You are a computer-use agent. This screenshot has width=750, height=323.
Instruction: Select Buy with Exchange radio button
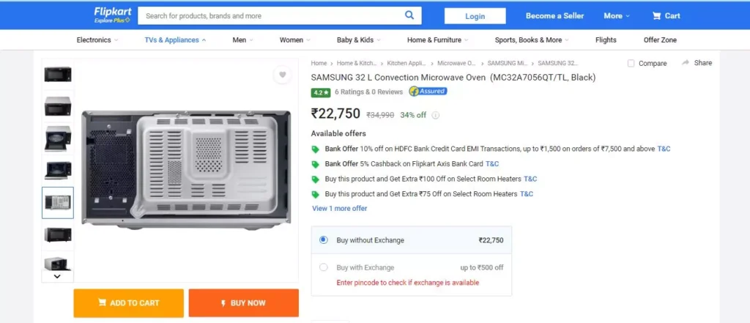[324, 267]
